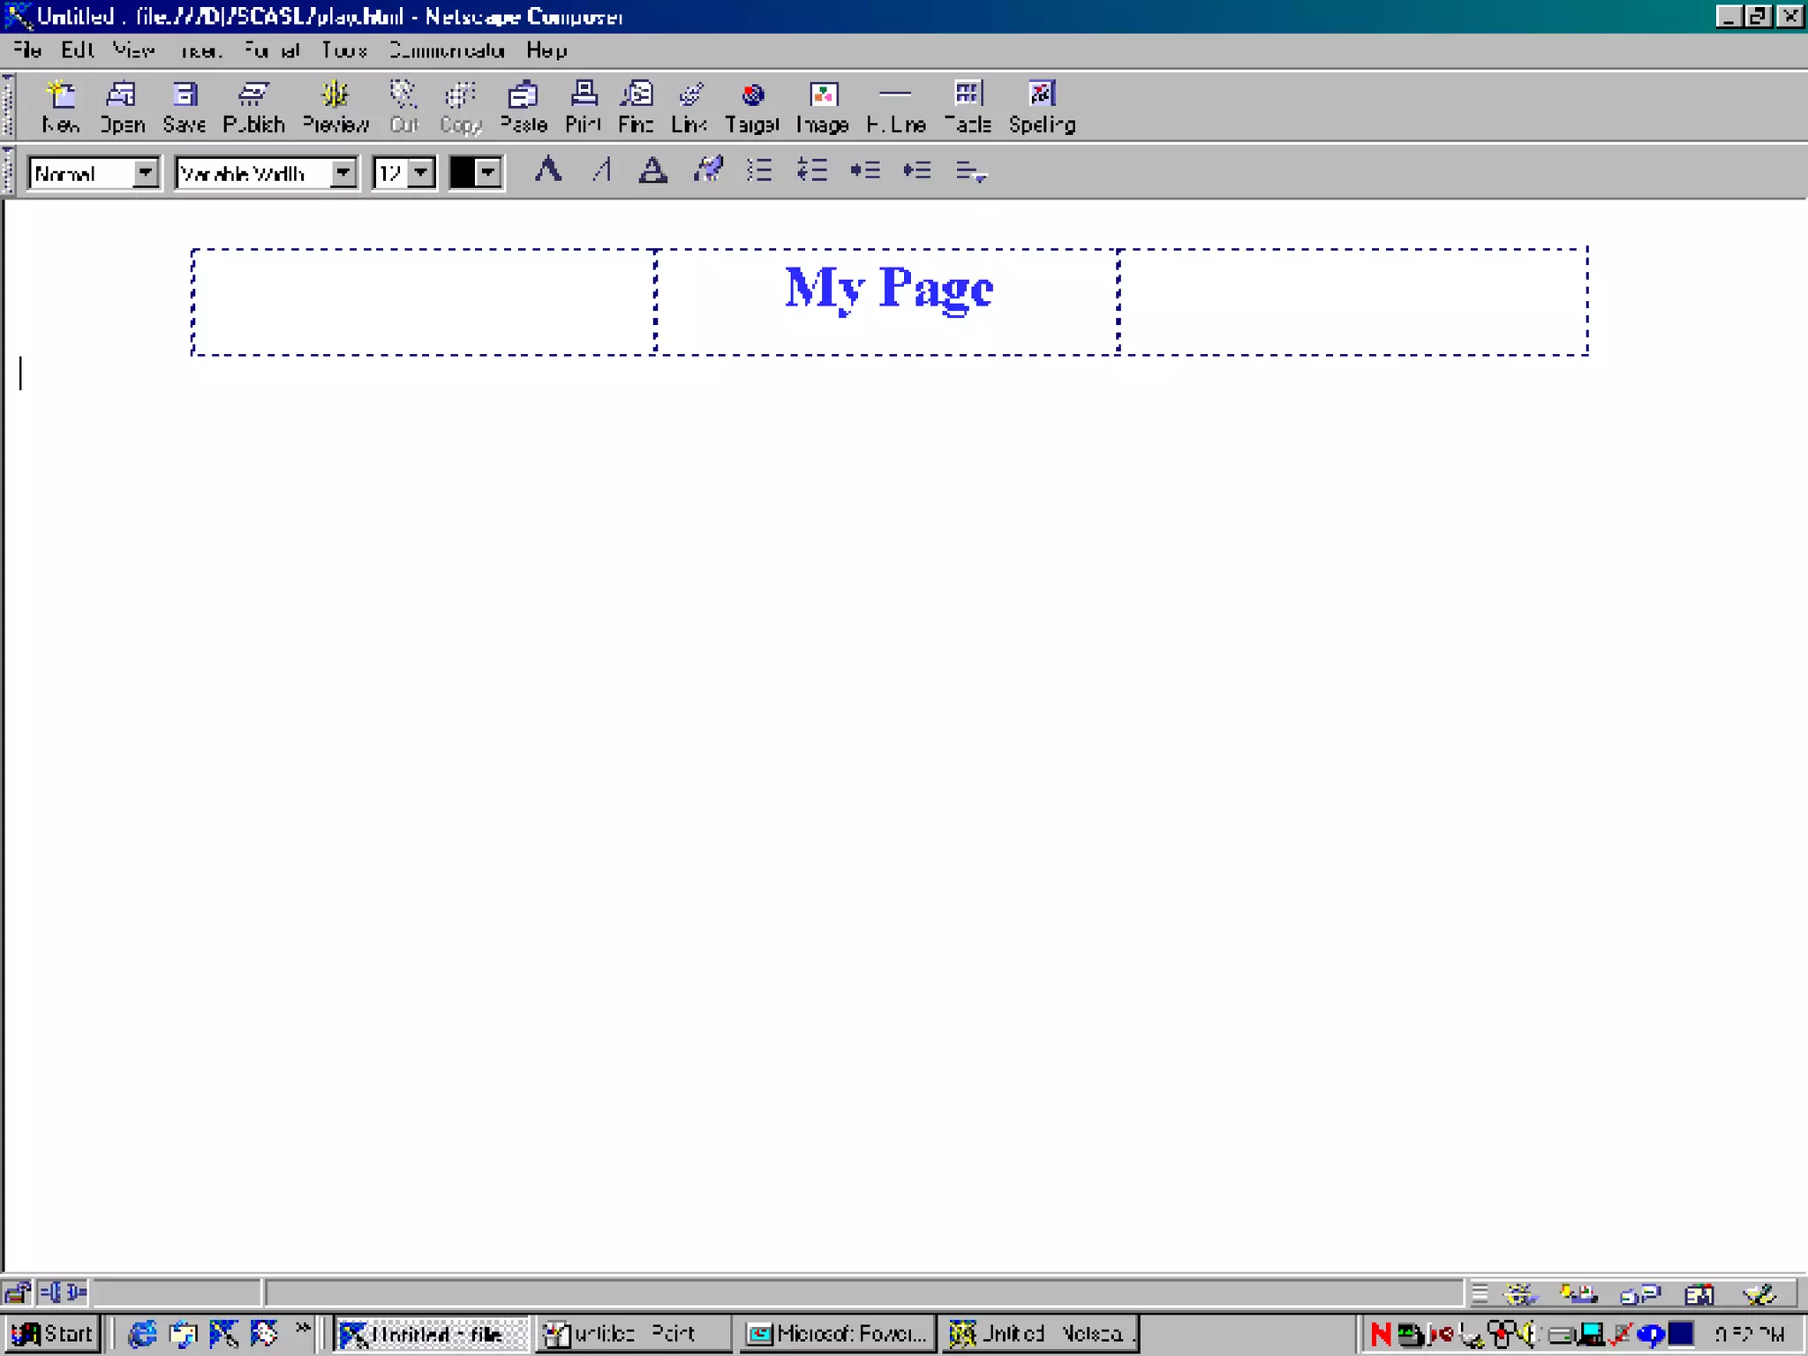This screenshot has width=1808, height=1356.
Task: Open Preview in Navigator
Action: pos(335,106)
